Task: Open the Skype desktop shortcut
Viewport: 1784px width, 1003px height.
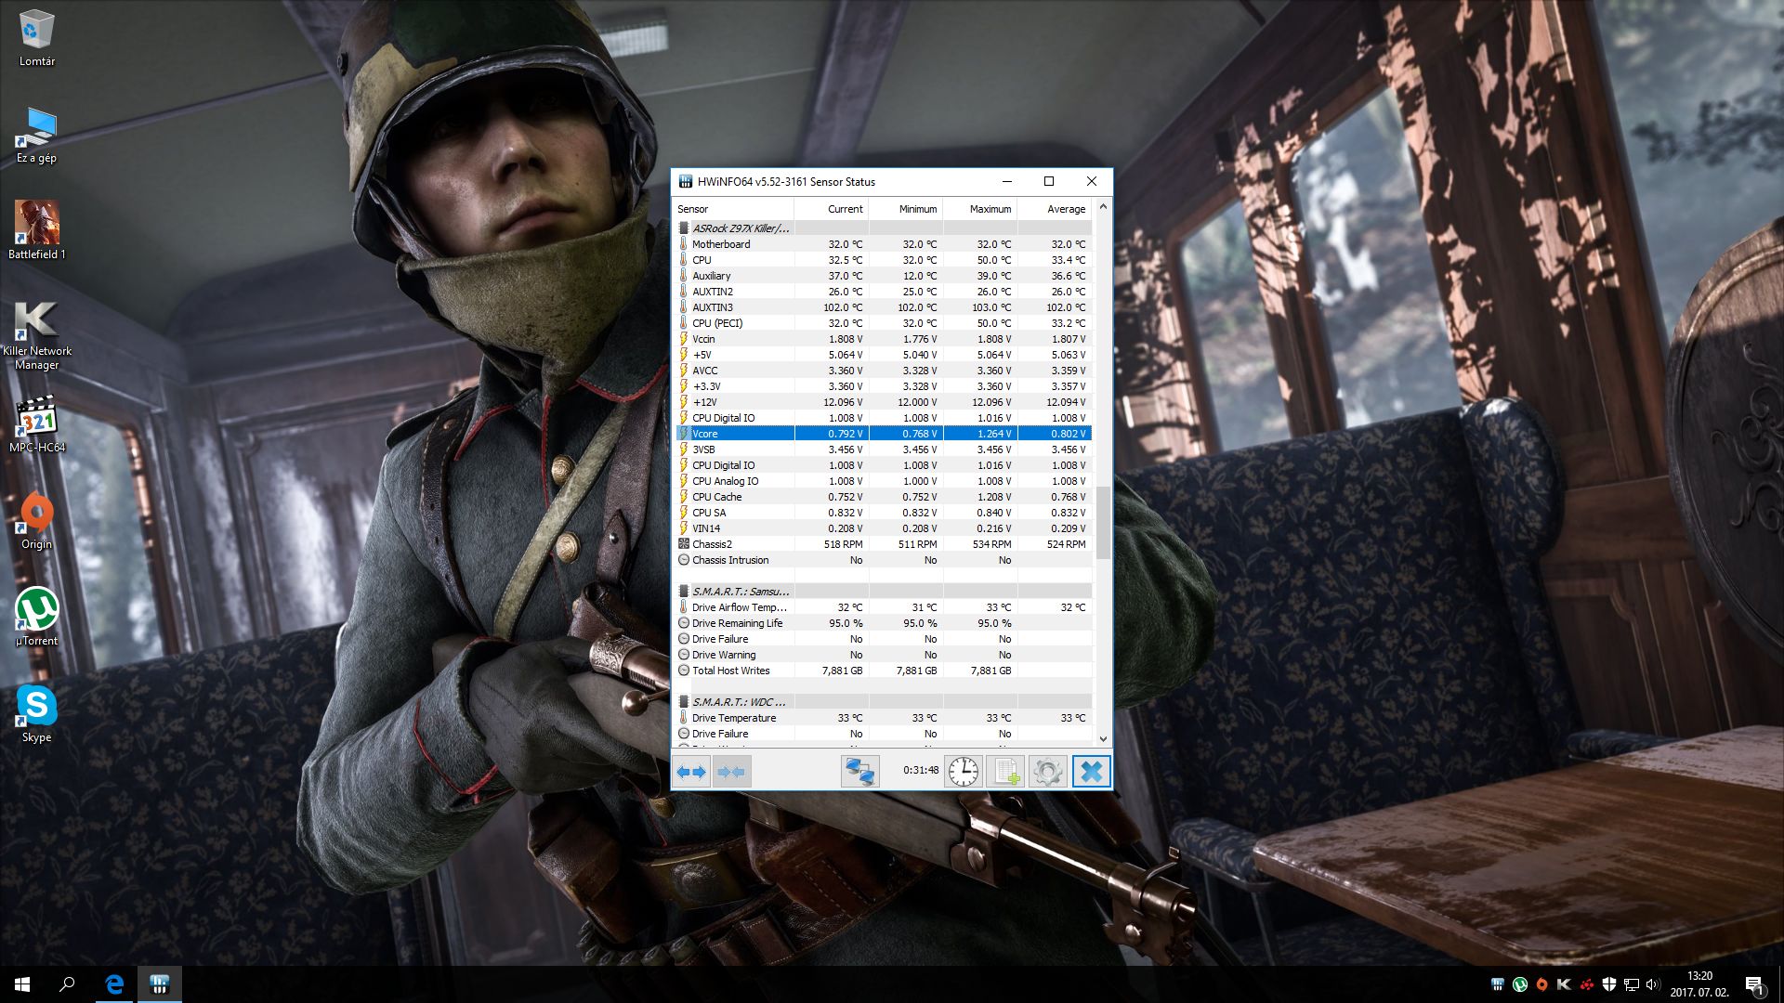Action: coord(37,714)
